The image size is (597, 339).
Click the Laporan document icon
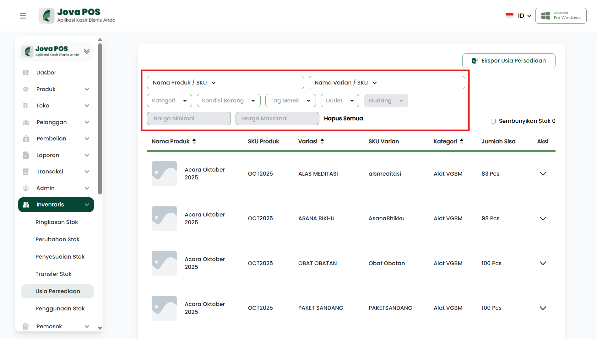point(26,155)
